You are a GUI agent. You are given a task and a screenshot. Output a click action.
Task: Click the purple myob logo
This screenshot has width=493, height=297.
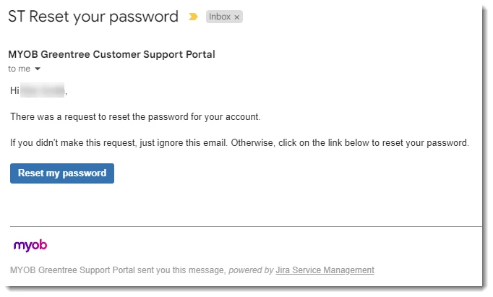pos(30,245)
